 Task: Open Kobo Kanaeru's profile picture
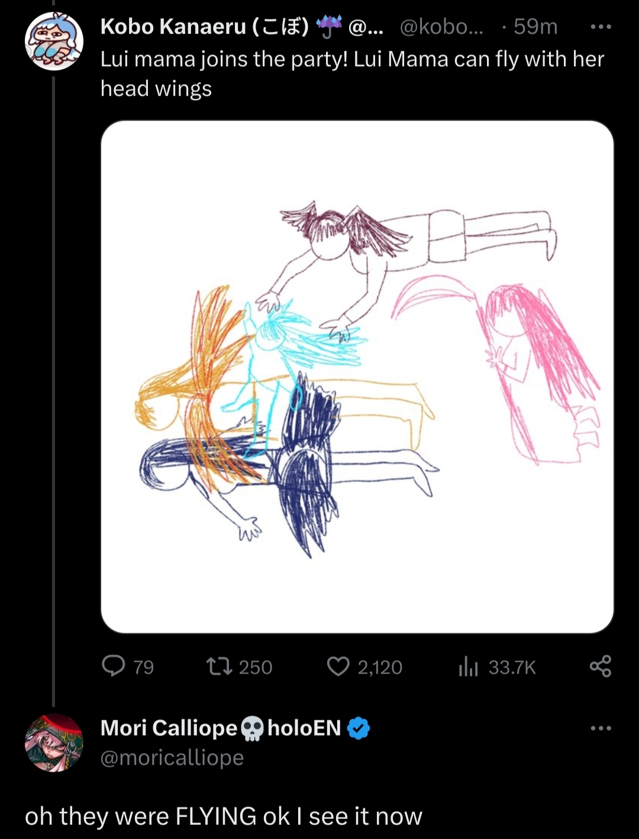pyautogui.click(x=54, y=41)
